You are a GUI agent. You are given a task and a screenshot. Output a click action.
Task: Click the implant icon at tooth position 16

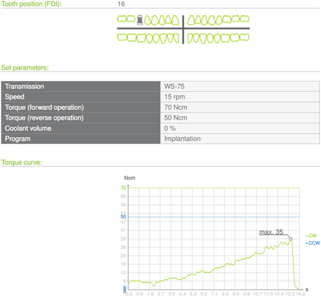point(140,20)
